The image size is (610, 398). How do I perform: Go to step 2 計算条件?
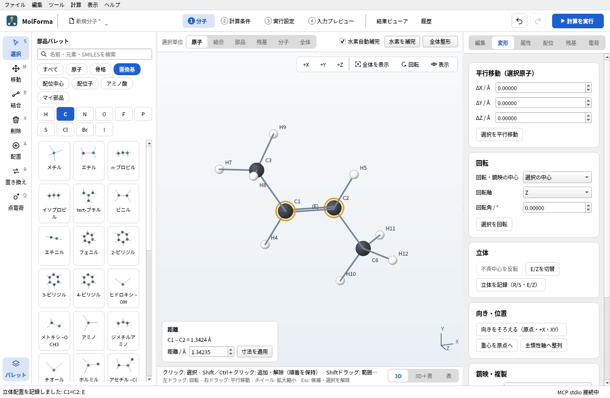236,21
